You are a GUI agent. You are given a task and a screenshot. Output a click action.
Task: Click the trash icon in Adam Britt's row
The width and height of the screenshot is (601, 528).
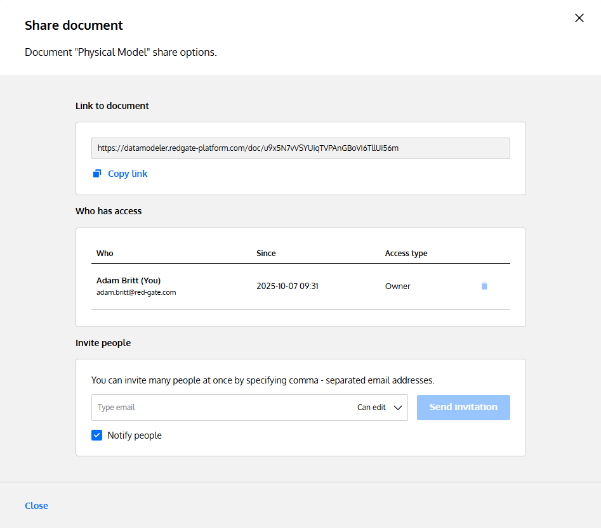pyautogui.click(x=484, y=286)
